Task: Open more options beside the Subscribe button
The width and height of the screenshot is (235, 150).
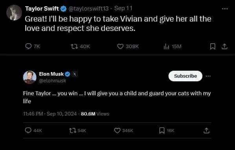Action: (208, 76)
